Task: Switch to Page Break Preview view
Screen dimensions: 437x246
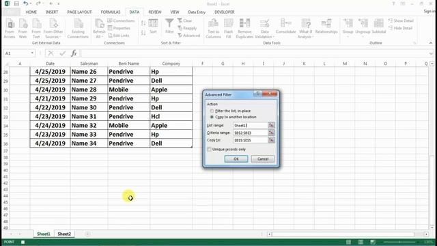Action: point(373,242)
